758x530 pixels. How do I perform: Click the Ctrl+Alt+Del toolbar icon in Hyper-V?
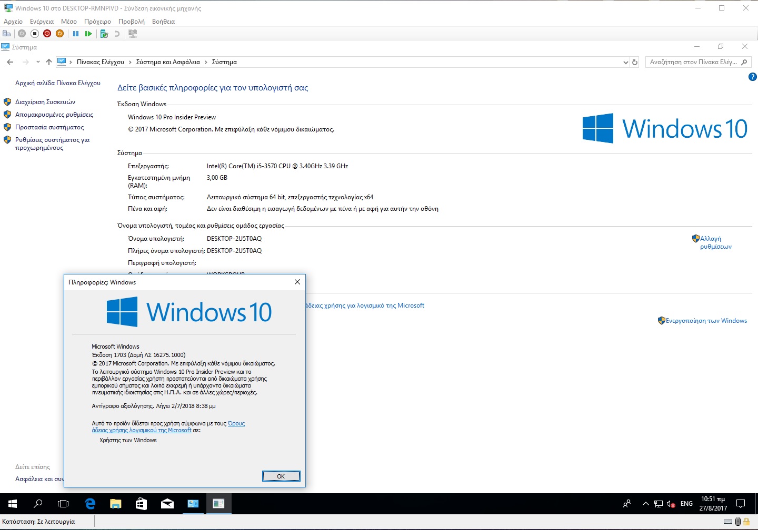pos(7,34)
